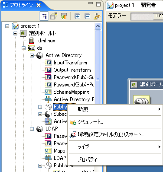
Task: Click the ds driver set icon
Action: click(x=31, y=48)
